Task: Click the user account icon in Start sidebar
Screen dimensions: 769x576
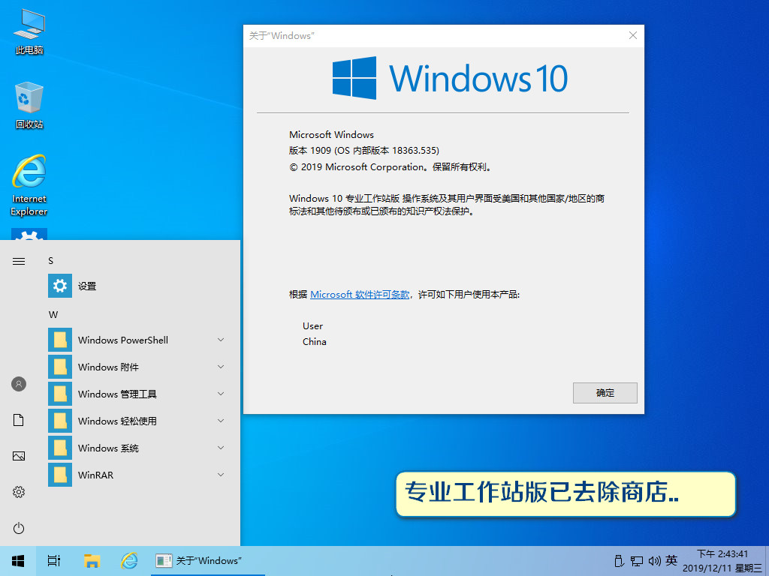Action: (19, 384)
